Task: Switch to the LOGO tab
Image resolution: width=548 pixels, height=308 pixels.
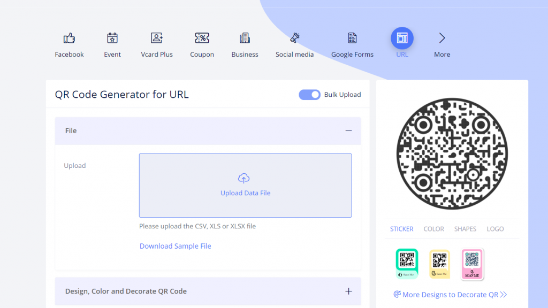Action: (495, 229)
